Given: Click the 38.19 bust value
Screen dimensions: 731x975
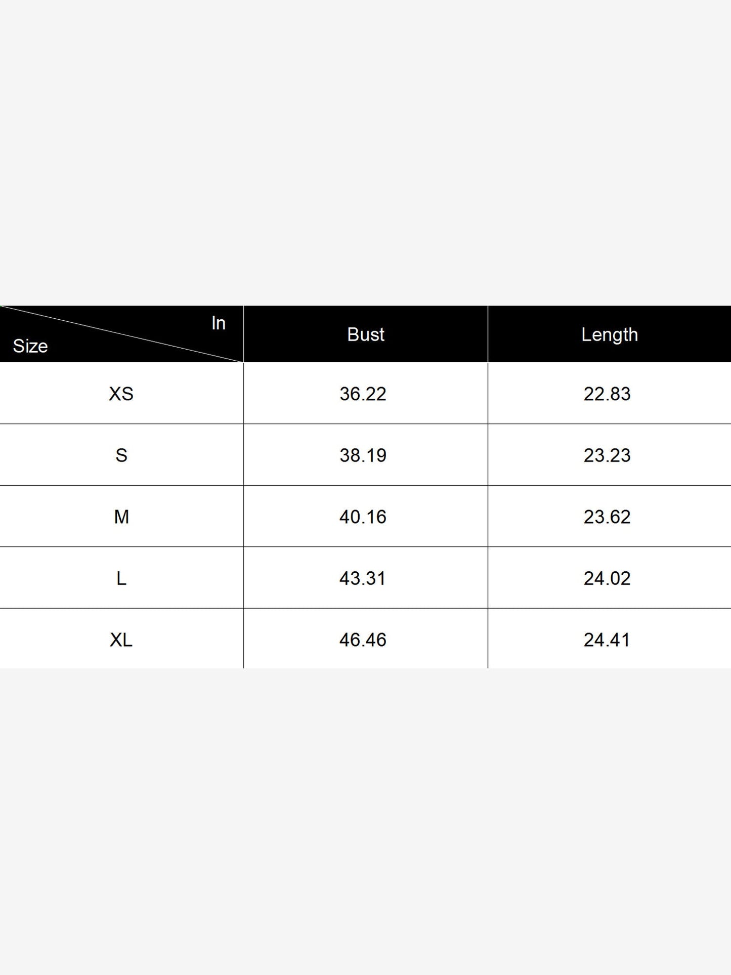Looking at the screenshot, I should pos(363,455).
